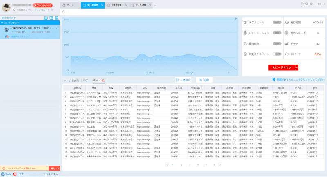Click the 重複排除 icon
The image size is (327, 177).
click(245, 44)
